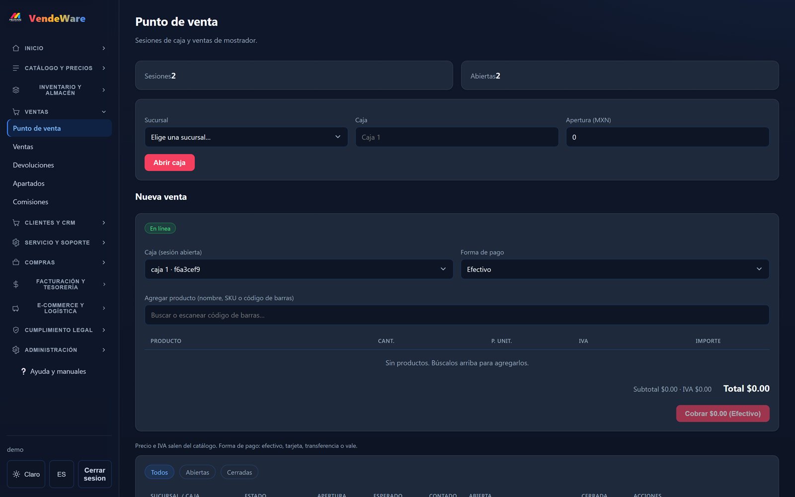The width and height of the screenshot is (795, 497).
Task: Click the Facturación y Tesorería dollar icon
Action: [16, 284]
